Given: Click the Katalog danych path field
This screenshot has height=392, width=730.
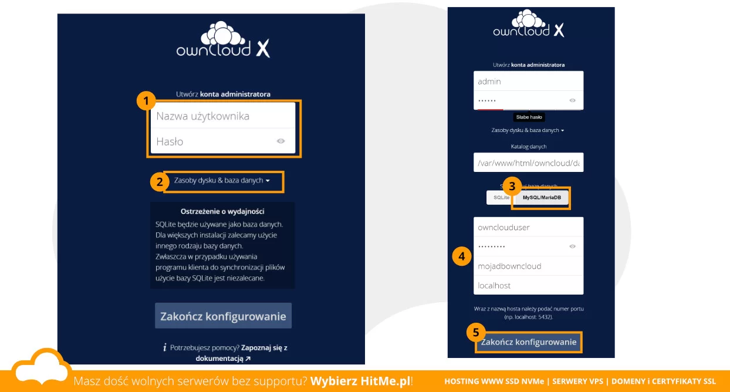Looking at the screenshot, I should (x=529, y=163).
